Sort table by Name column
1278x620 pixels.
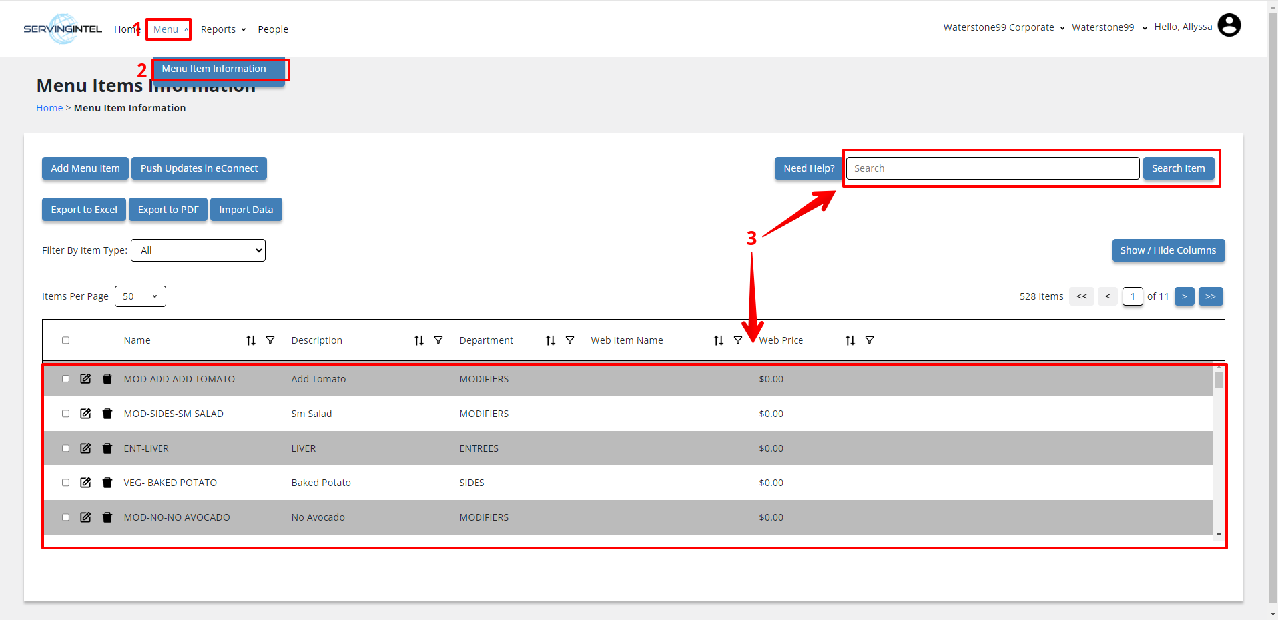click(251, 340)
